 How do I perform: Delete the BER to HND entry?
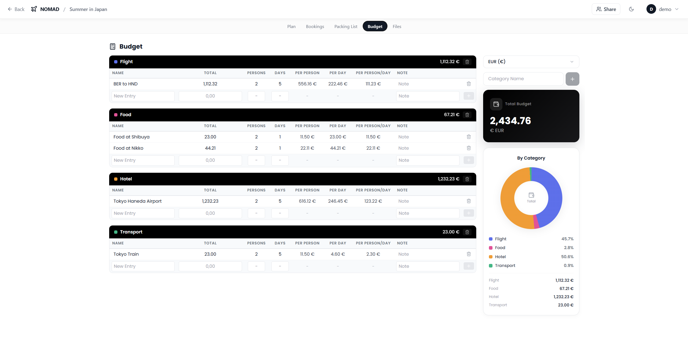(469, 84)
